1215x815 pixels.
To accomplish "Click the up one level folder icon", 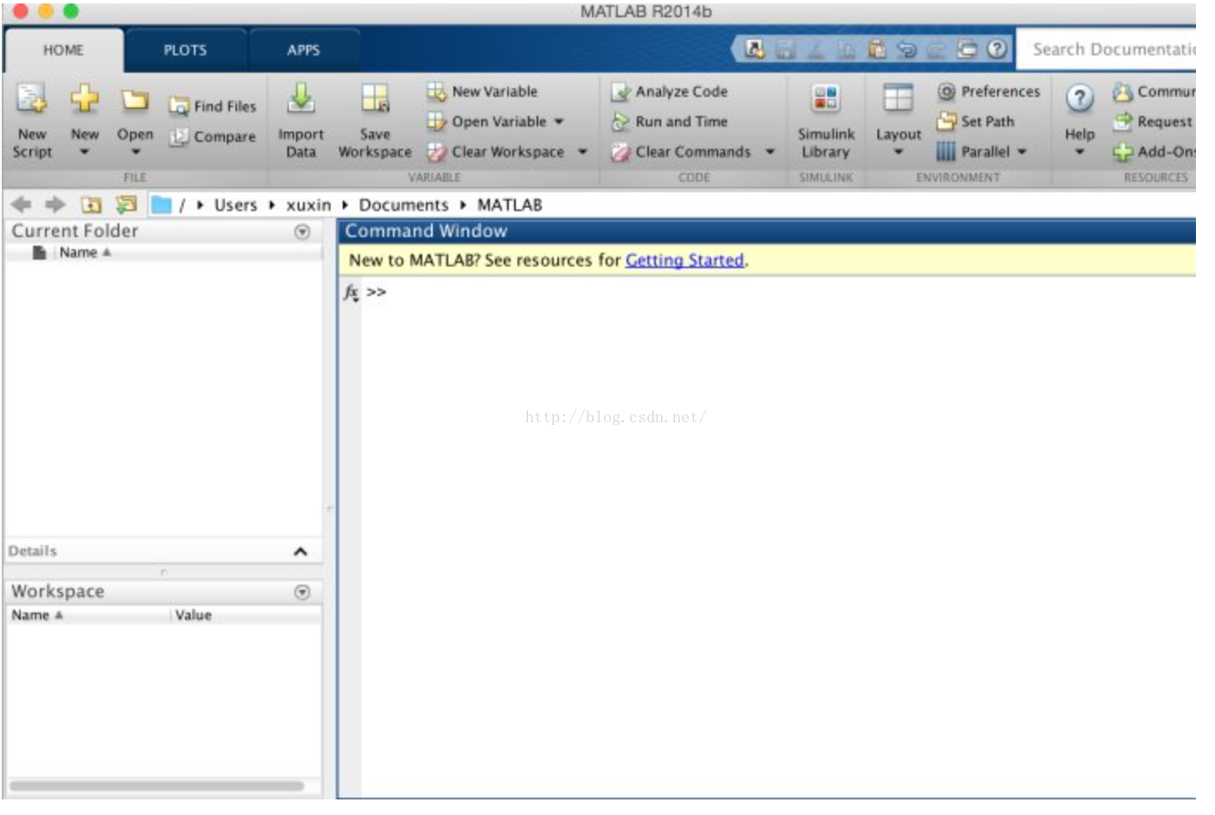I will pyautogui.click(x=91, y=205).
